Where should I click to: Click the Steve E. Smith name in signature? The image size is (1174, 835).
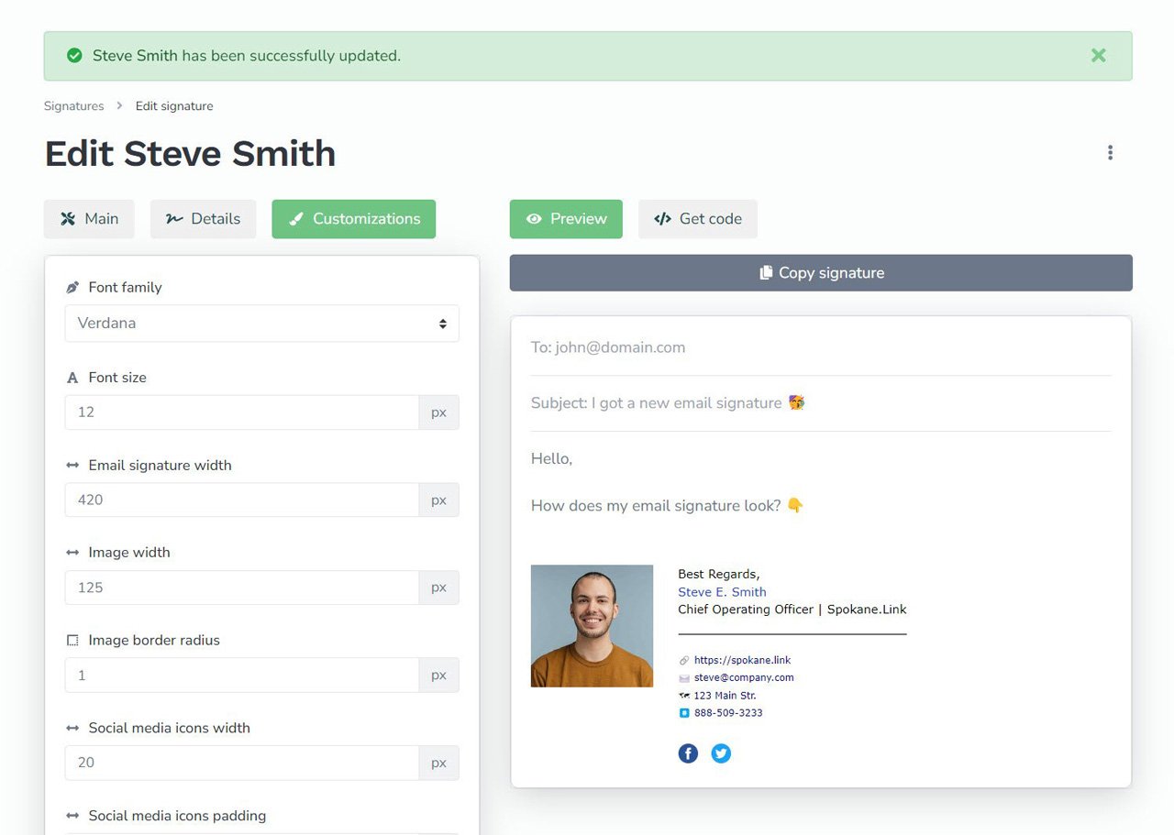coord(722,592)
